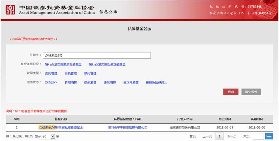This screenshot has width=279, height=141.
Task: Open the 中国证券投资基金业协会提示 notice link
Action: click(34, 39)
